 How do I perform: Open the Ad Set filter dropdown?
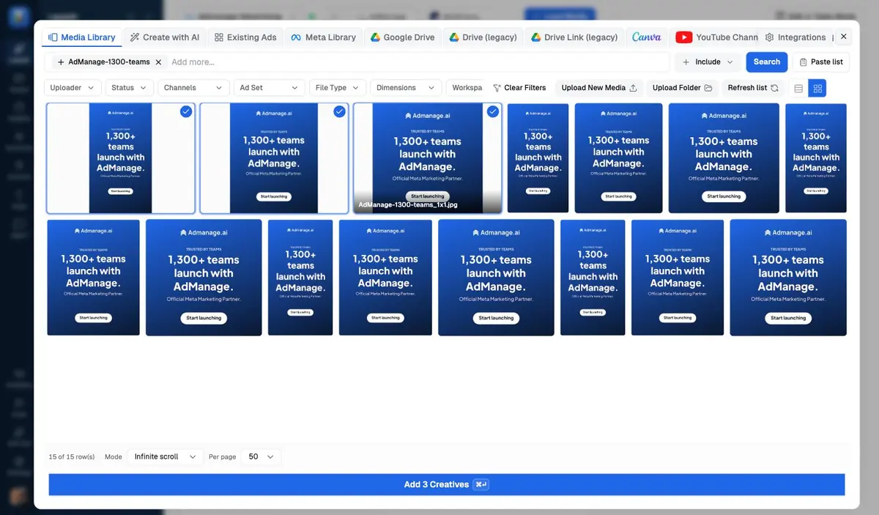coord(269,88)
